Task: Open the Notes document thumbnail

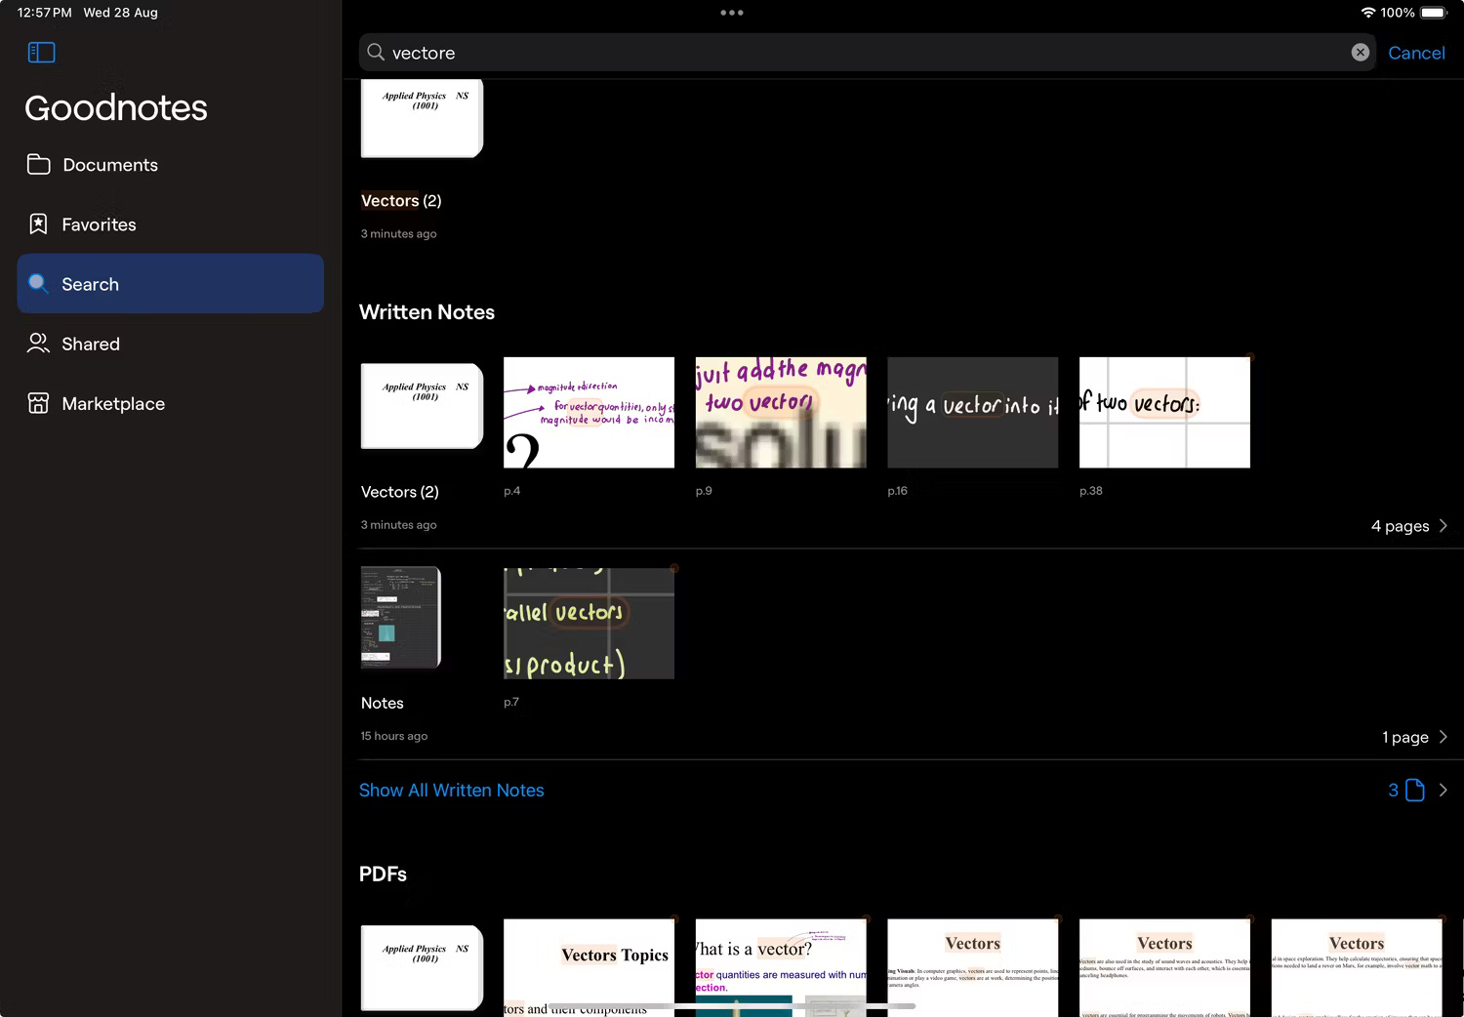Action: tap(400, 618)
